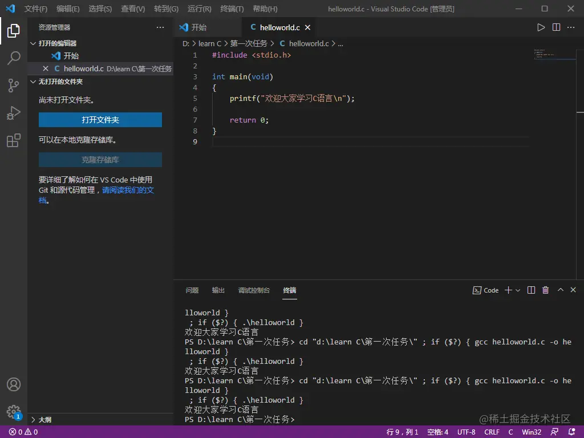Click the Accounts icon

click(14, 384)
